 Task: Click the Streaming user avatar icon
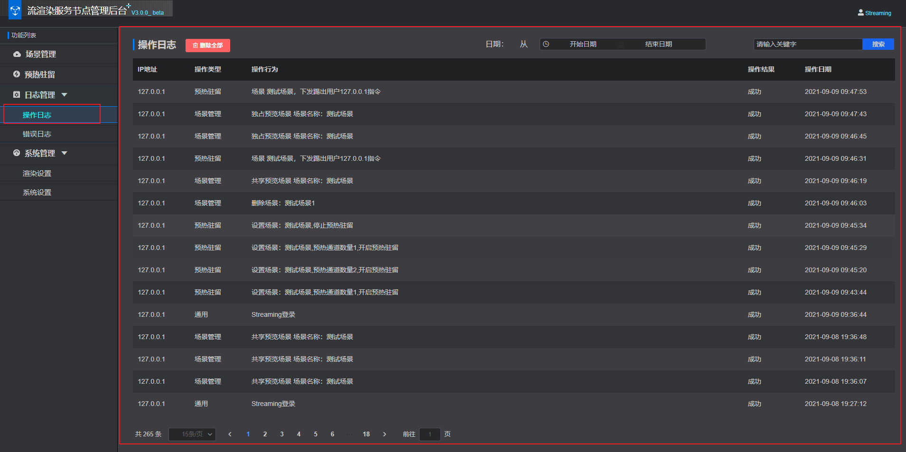point(860,13)
